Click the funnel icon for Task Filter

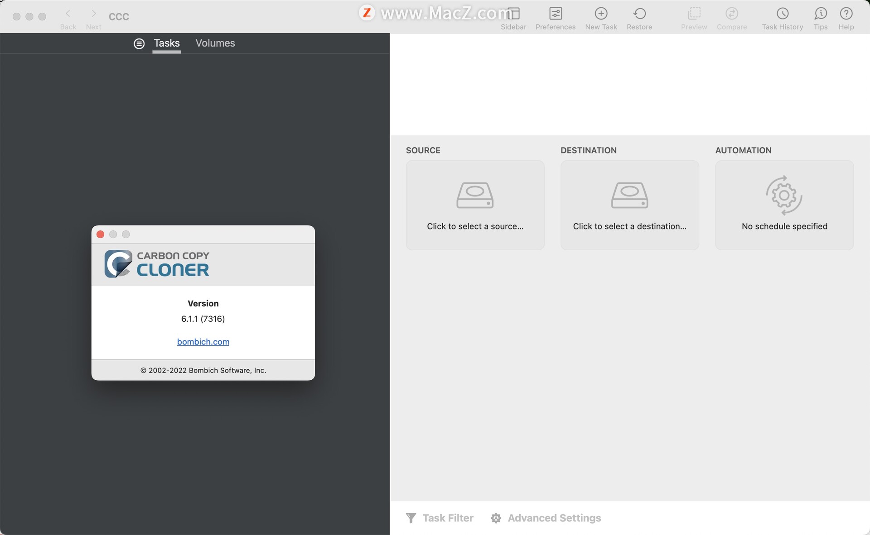(x=411, y=518)
